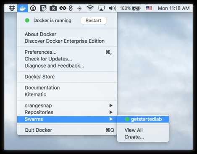Open About Docker
This screenshot has height=154, width=197.
[67, 34]
